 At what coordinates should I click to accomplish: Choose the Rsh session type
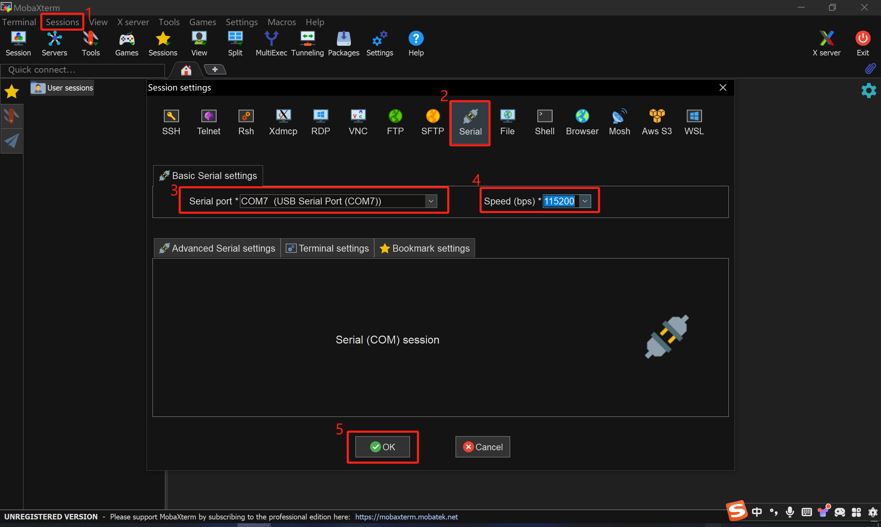tap(246, 123)
